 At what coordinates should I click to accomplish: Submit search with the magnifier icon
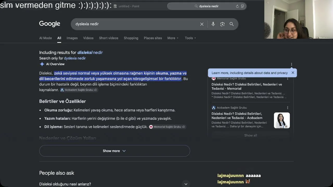232,24
